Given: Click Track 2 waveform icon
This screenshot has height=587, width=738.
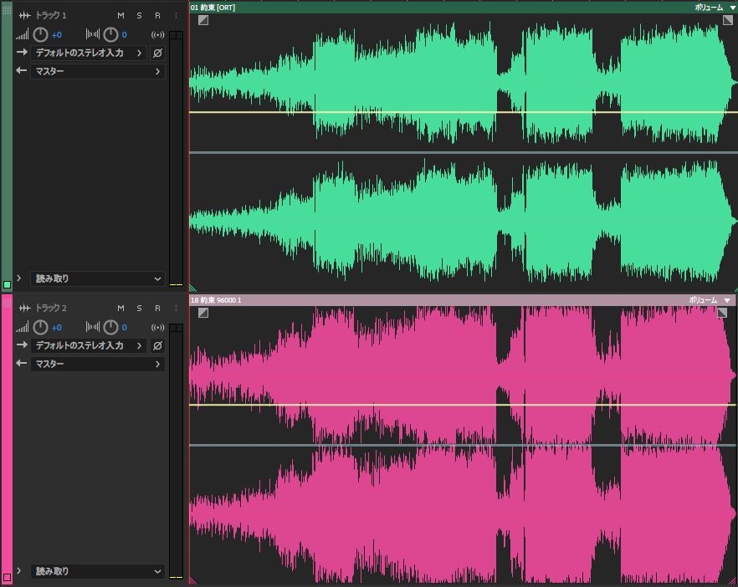Looking at the screenshot, I should point(24,308).
